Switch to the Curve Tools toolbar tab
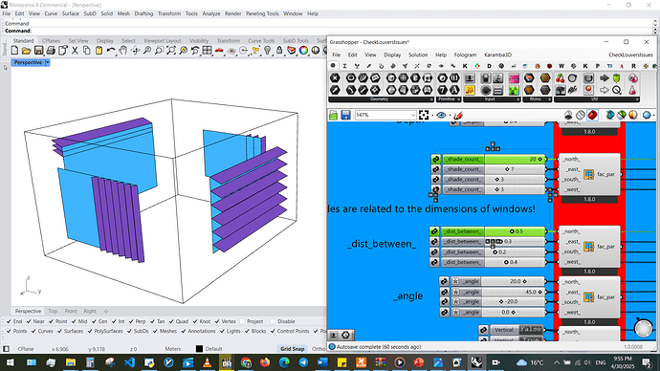 coord(261,41)
